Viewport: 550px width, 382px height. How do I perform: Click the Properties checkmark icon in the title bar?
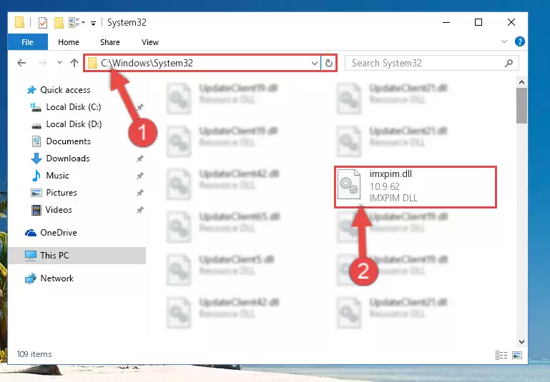point(43,23)
